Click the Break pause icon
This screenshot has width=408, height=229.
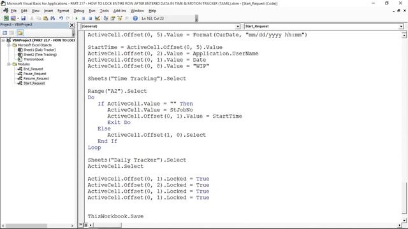pyautogui.click(x=84, y=18)
